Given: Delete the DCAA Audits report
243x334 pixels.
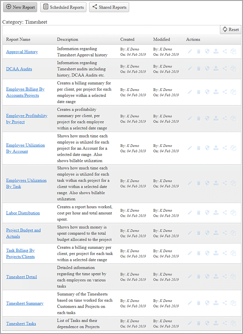Looking at the screenshot, I should coord(199,69).
